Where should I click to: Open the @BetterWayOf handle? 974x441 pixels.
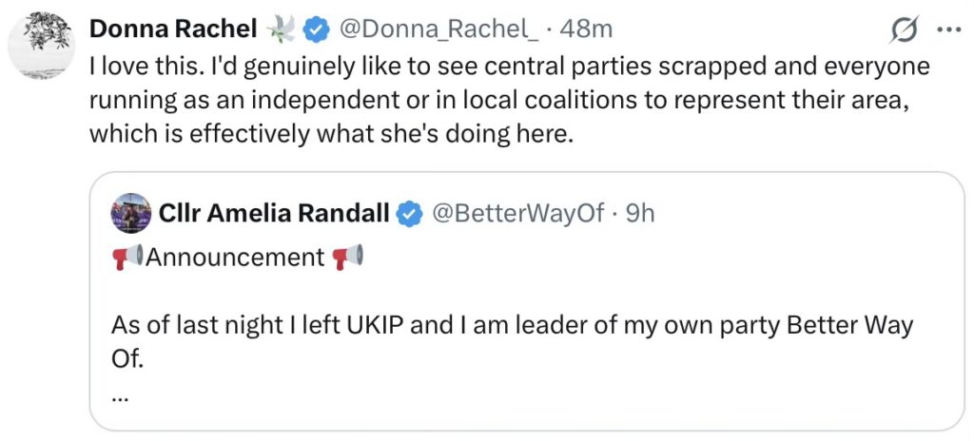518,214
